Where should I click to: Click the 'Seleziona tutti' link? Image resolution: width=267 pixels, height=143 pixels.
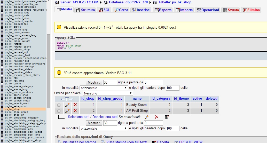pos(79,117)
